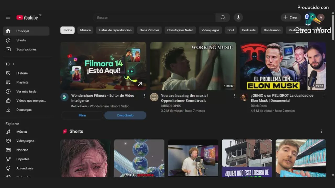The image size is (335, 188).
Task: Explore Videojuegos category in sidebar
Action: pyautogui.click(x=26, y=141)
